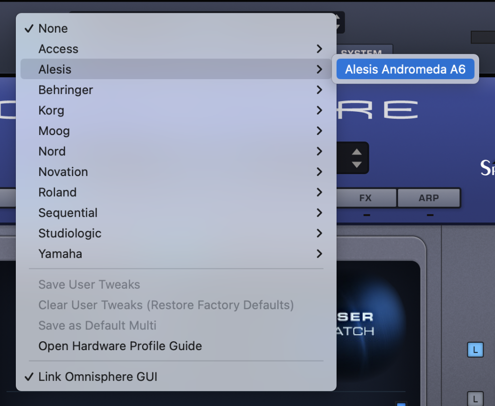Open Hardware Profile Guide
495x406 pixels.
120,346
